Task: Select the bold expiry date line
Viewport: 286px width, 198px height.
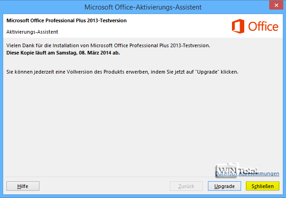Action: click(x=63, y=53)
